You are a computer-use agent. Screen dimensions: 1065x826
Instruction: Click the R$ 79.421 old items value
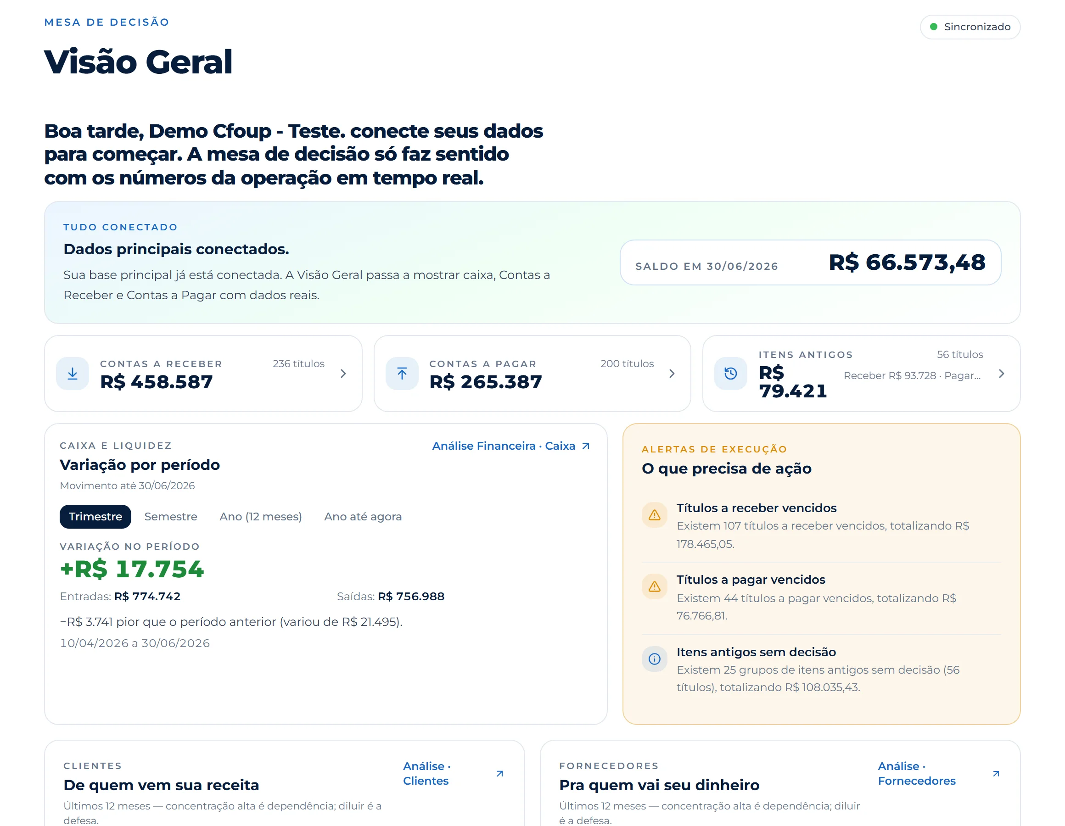coord(793,382)
